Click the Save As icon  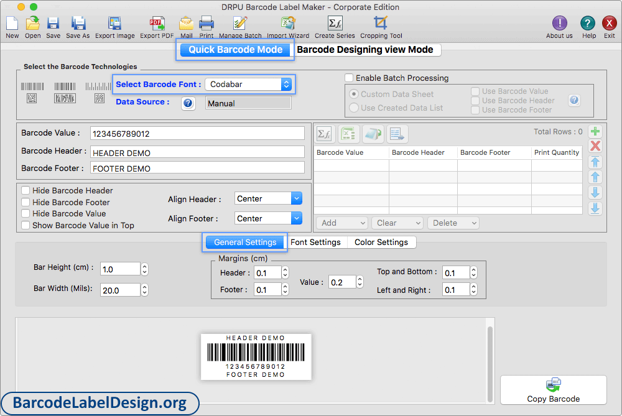(78, 24)
